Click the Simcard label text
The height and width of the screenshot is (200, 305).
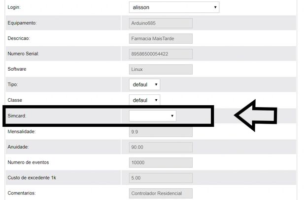point(18,116)
